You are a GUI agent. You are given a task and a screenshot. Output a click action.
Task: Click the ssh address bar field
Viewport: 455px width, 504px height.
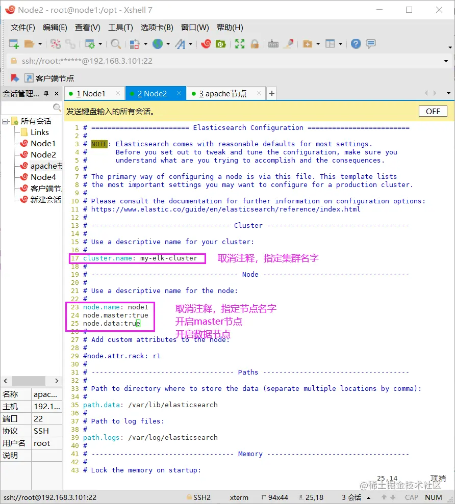coord(225,61)
